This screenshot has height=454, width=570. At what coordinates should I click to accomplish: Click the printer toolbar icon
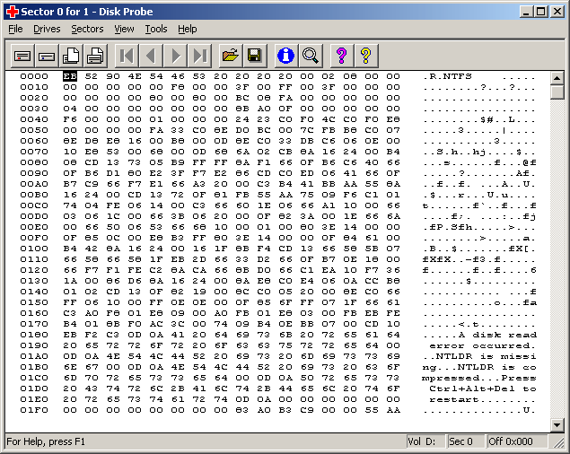[x=95, y=56]
